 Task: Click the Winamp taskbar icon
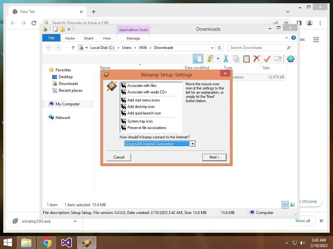pos(87,243)
